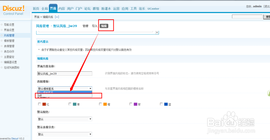Open the 应用 top menu
This screenshot has width=270, height=140.
125,9
